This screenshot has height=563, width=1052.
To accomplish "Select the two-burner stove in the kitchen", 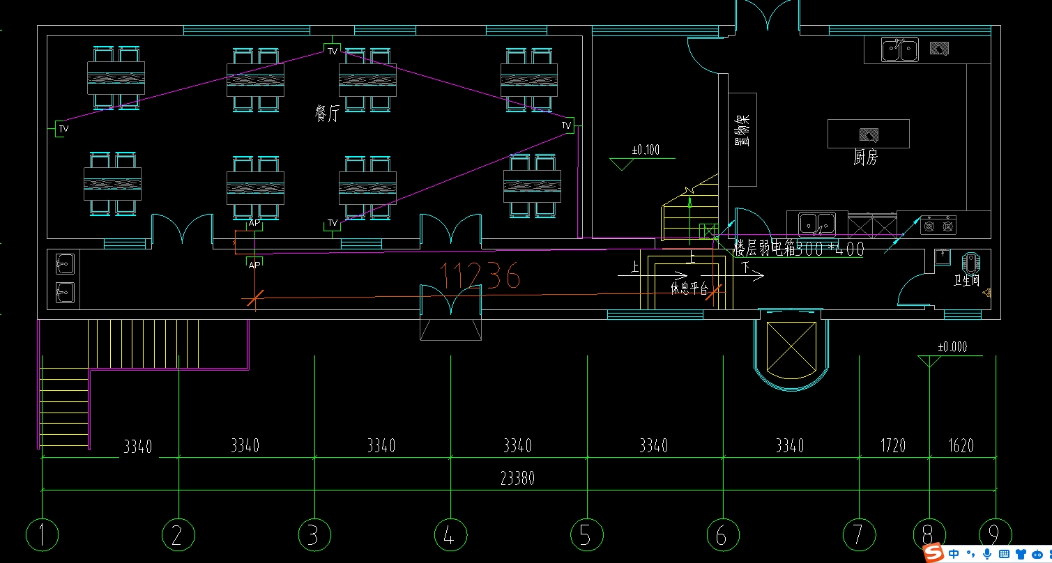I will point(938,225).
